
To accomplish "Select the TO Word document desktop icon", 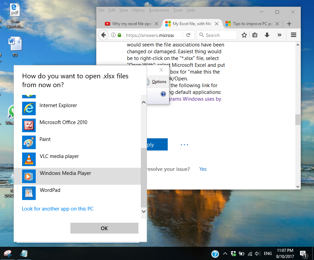I will (x=15, y=47).
